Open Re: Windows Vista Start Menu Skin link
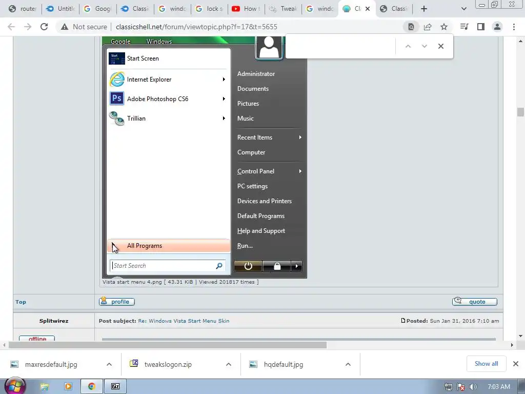Screen dimensions: 525x394 (x=184, y=321)
